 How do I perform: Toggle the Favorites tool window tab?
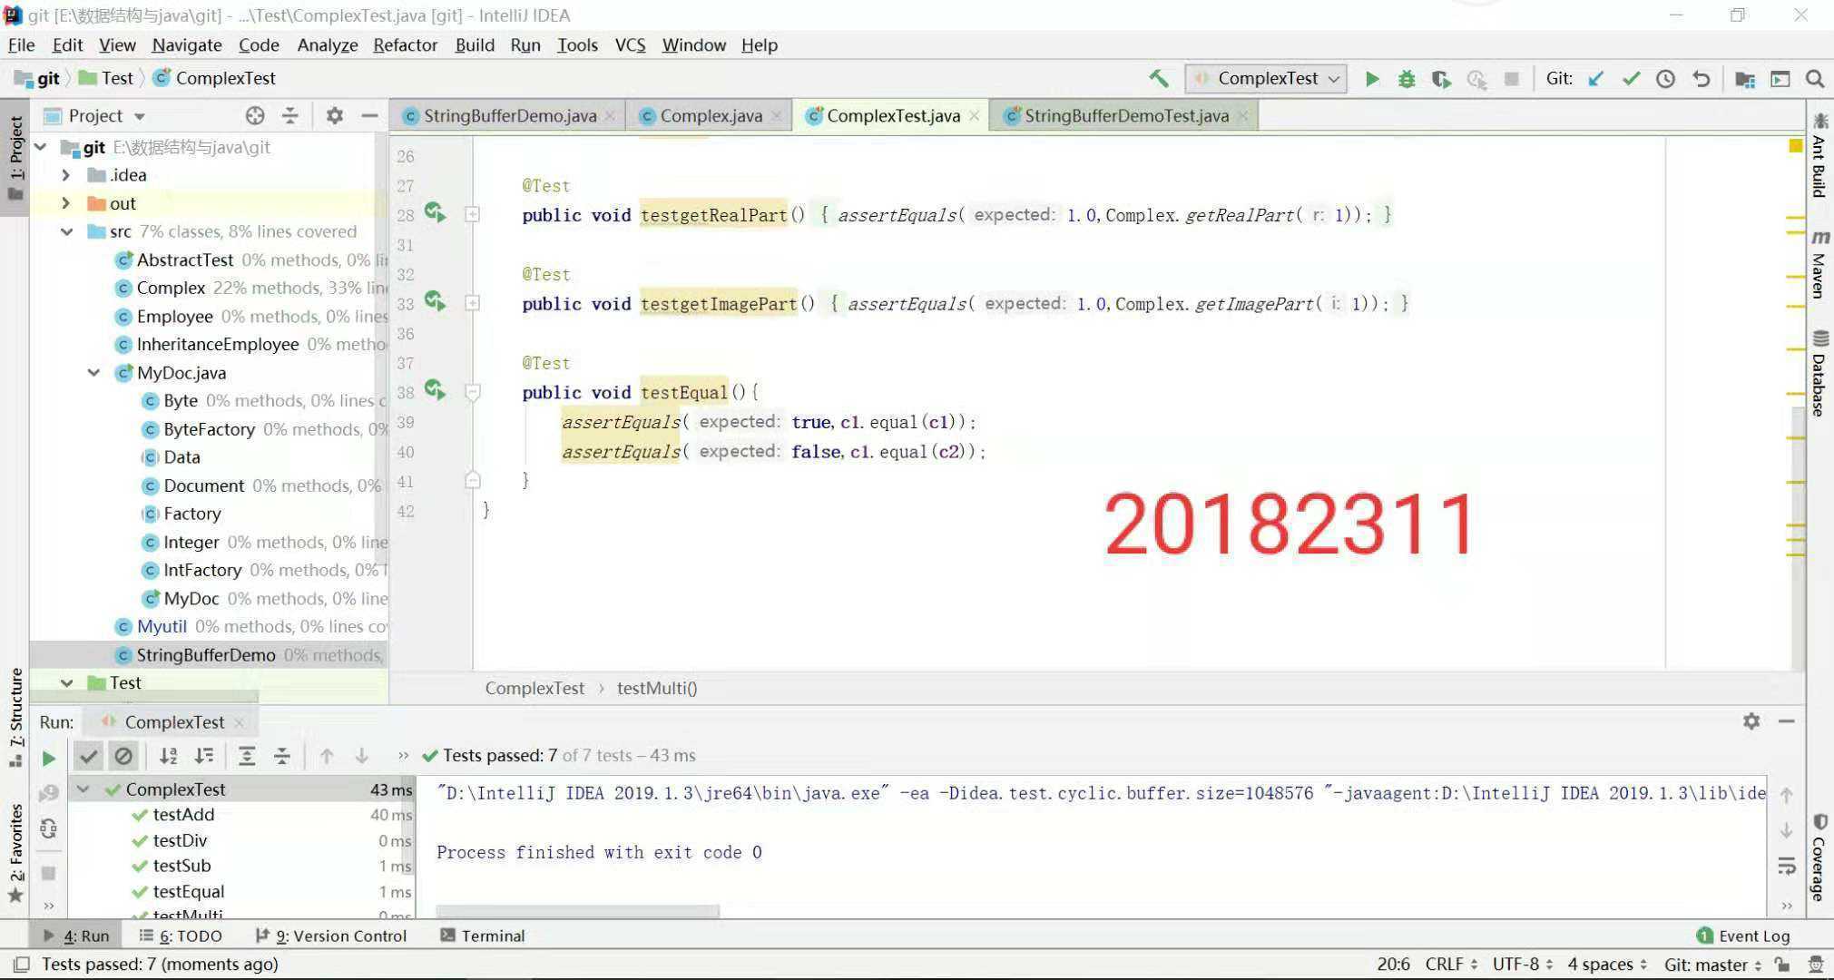click(15, 853)
